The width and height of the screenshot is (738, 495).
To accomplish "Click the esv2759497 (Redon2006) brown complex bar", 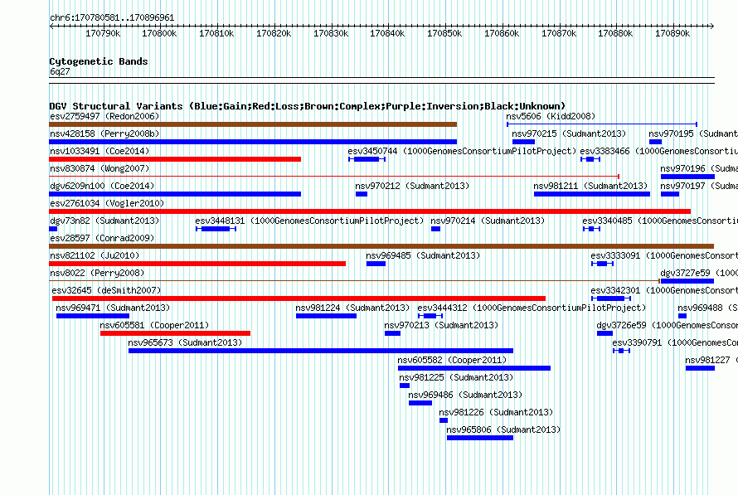I will pos(253,124).
